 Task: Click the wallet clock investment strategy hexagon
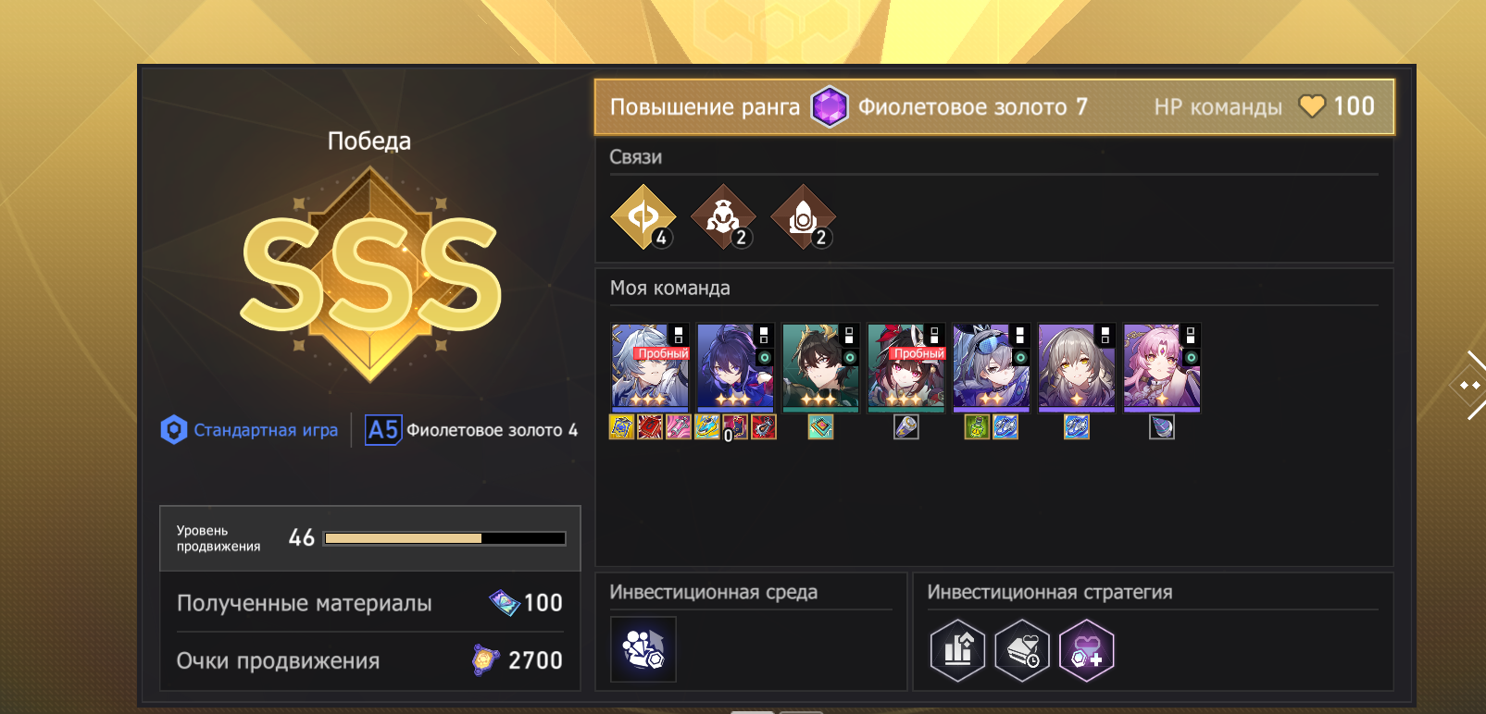pyautogui.click(x=1022, y=650)
